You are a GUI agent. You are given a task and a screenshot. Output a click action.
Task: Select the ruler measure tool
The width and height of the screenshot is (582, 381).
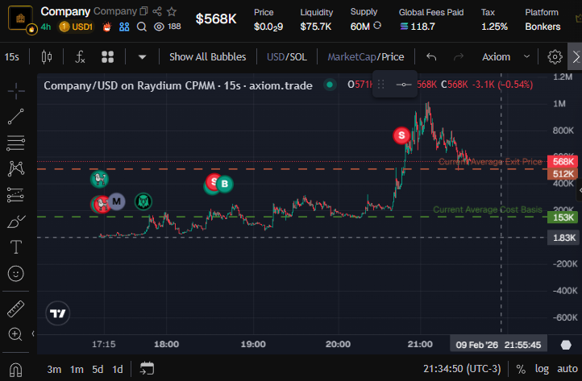point(16,309)
